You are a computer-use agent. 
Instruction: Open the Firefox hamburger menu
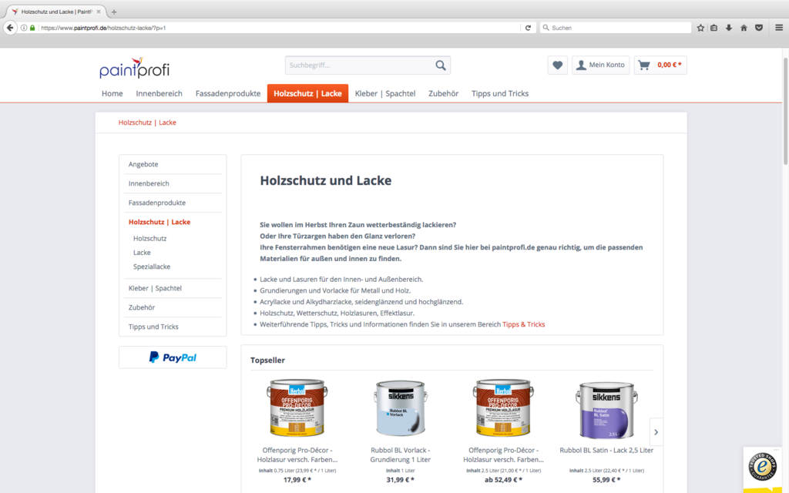(778, 28)
